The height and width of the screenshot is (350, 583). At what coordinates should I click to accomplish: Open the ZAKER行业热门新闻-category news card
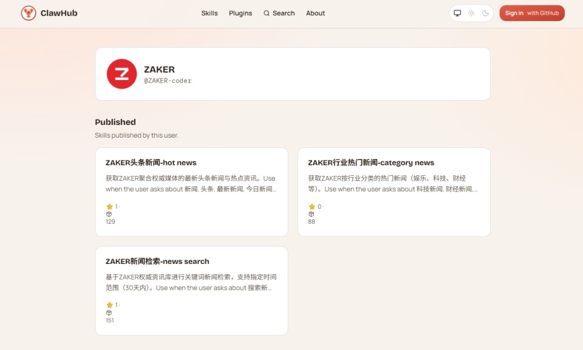pos(371,163)
